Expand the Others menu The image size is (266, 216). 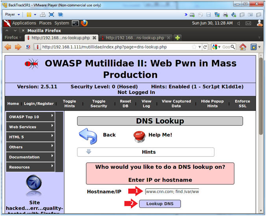(31, 147)
